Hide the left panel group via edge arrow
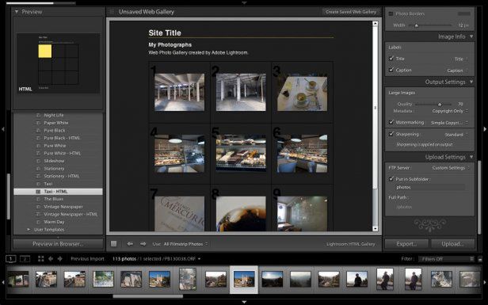Viewport: 488px width, 305px height. click(x=3, y=128)
